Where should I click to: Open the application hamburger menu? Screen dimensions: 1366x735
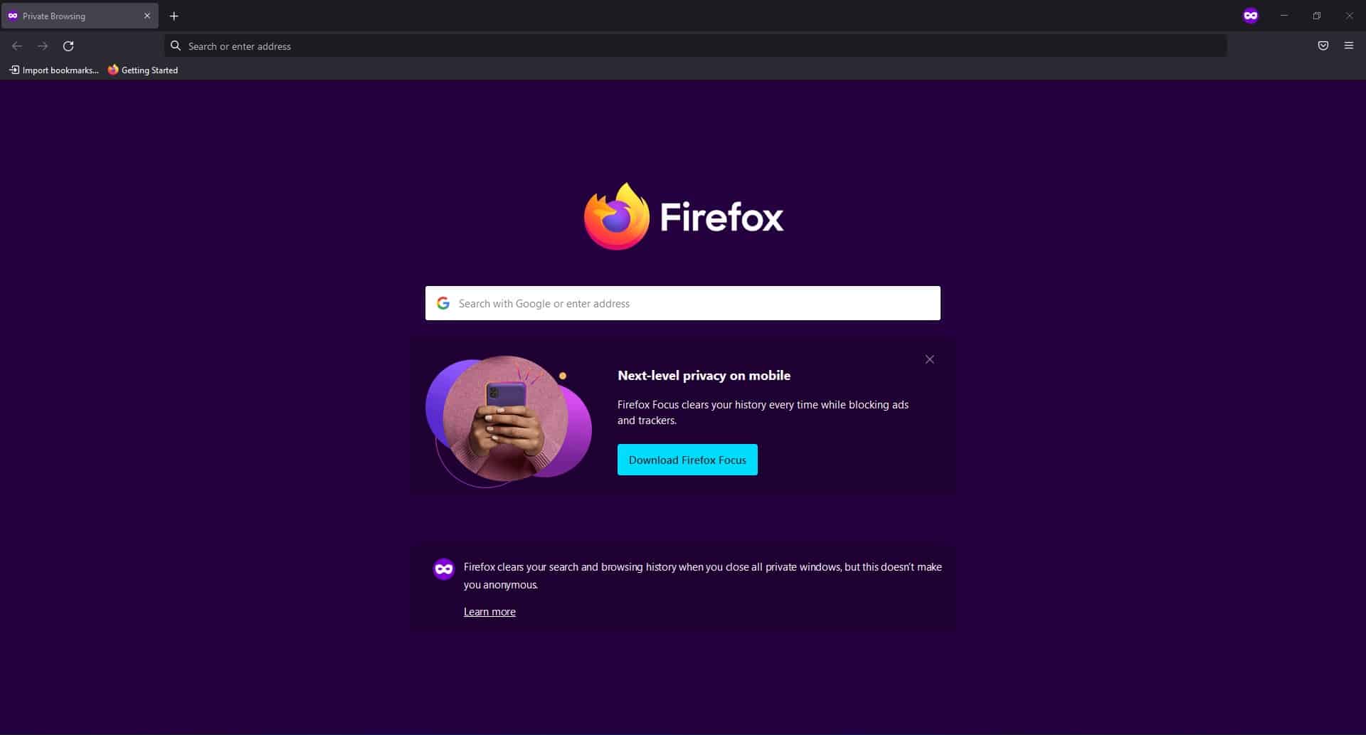pos(1348,46)
